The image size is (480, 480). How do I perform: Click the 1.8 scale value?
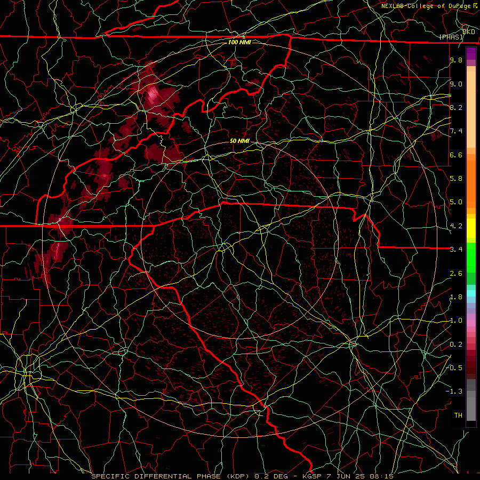click(x=456, y=297)
